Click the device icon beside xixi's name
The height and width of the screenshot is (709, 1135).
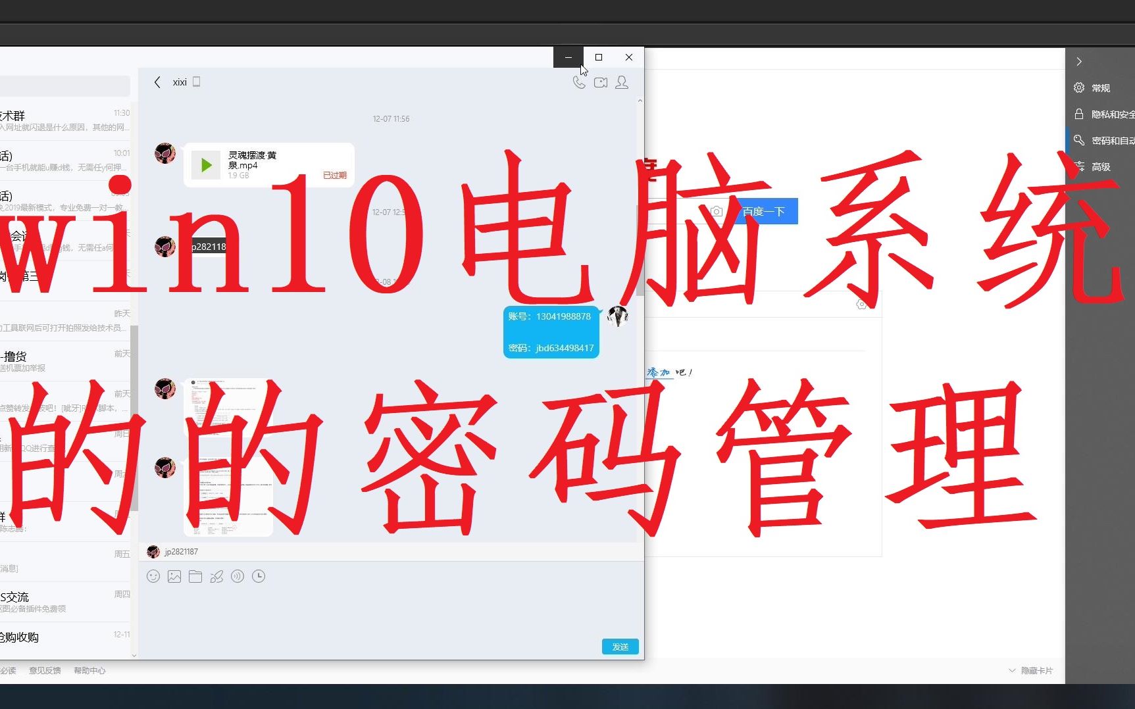click(x=196, y=82)
